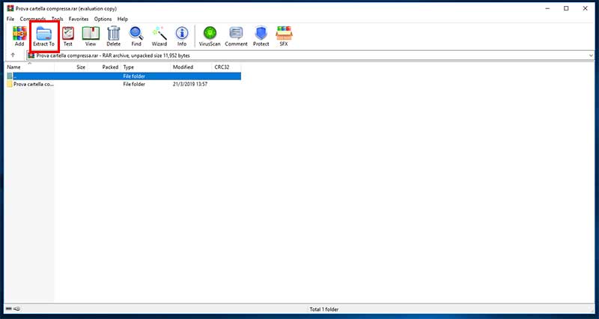
Task: Click the Delete trash can icon
Action: pos(114,36)
